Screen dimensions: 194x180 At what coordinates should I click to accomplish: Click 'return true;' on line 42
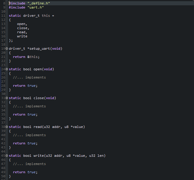click(25, 143)
